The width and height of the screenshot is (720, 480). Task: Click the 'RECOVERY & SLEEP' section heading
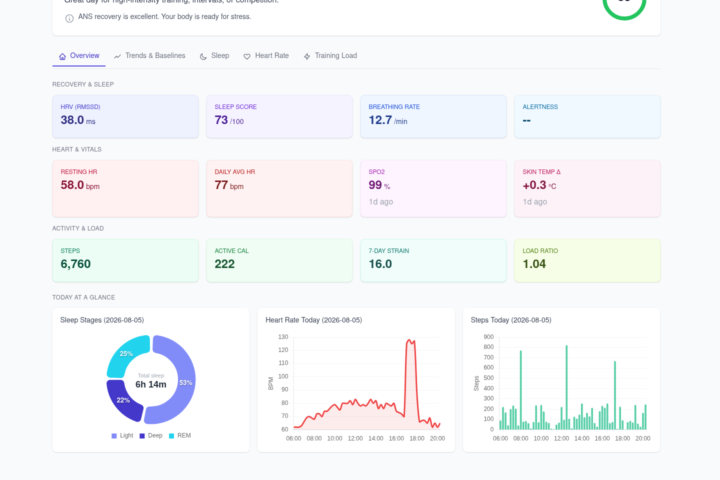pos(83,84)
